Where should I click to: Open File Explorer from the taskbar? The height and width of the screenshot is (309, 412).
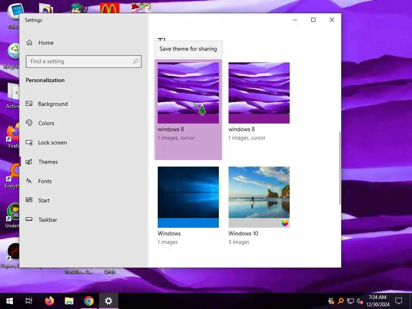pyautogui.click(x=69, y=301)
